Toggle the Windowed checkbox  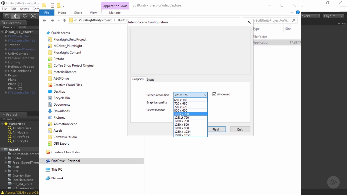point(214,94)
